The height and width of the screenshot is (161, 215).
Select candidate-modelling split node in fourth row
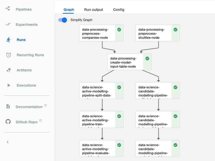157,91
